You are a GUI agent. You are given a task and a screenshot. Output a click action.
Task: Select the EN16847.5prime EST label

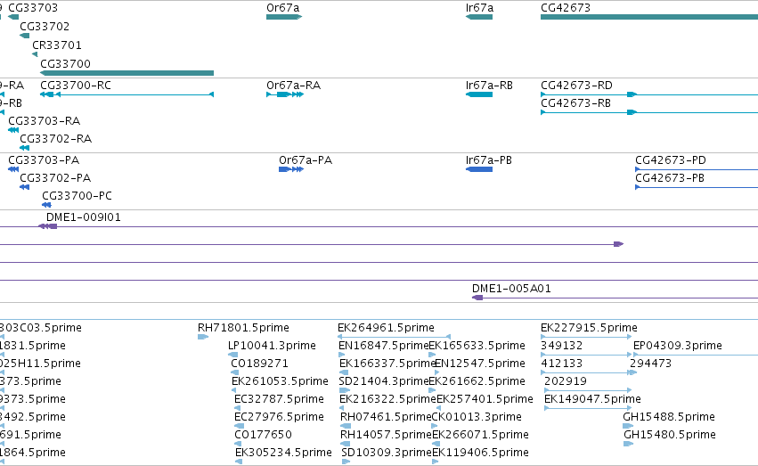384,346
